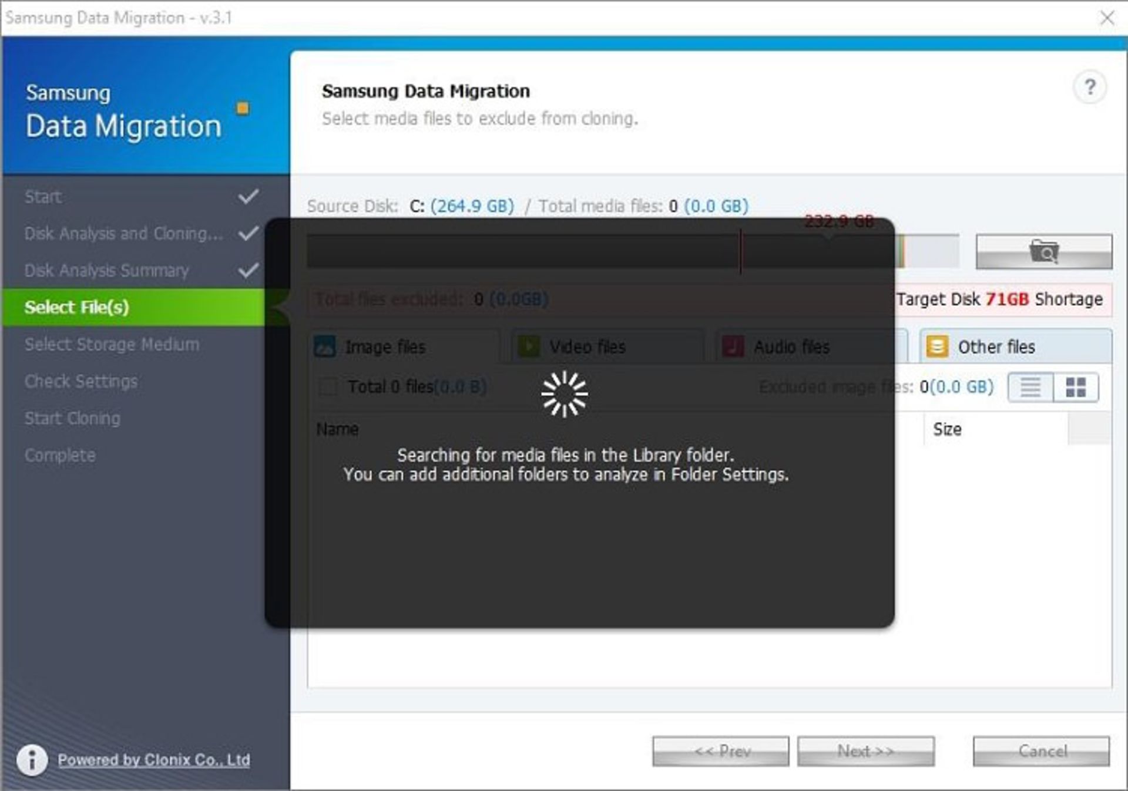Click the Next >> button
This screenshot has height=791, width=1128.
coord(865,751)
